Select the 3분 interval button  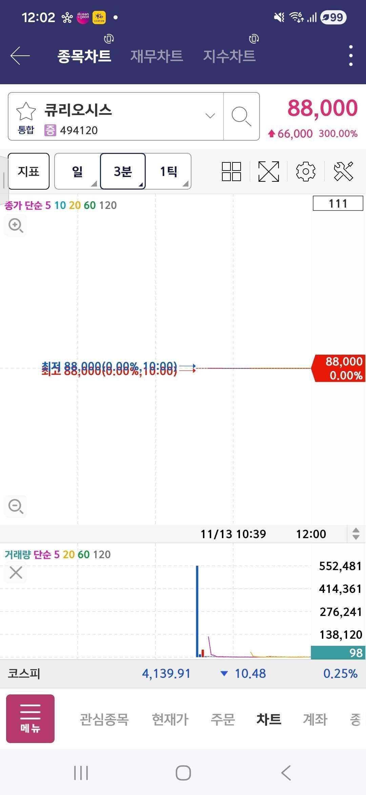(123, 171)
